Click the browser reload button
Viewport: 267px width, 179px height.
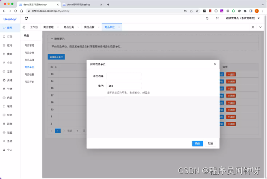pos(16,11)
